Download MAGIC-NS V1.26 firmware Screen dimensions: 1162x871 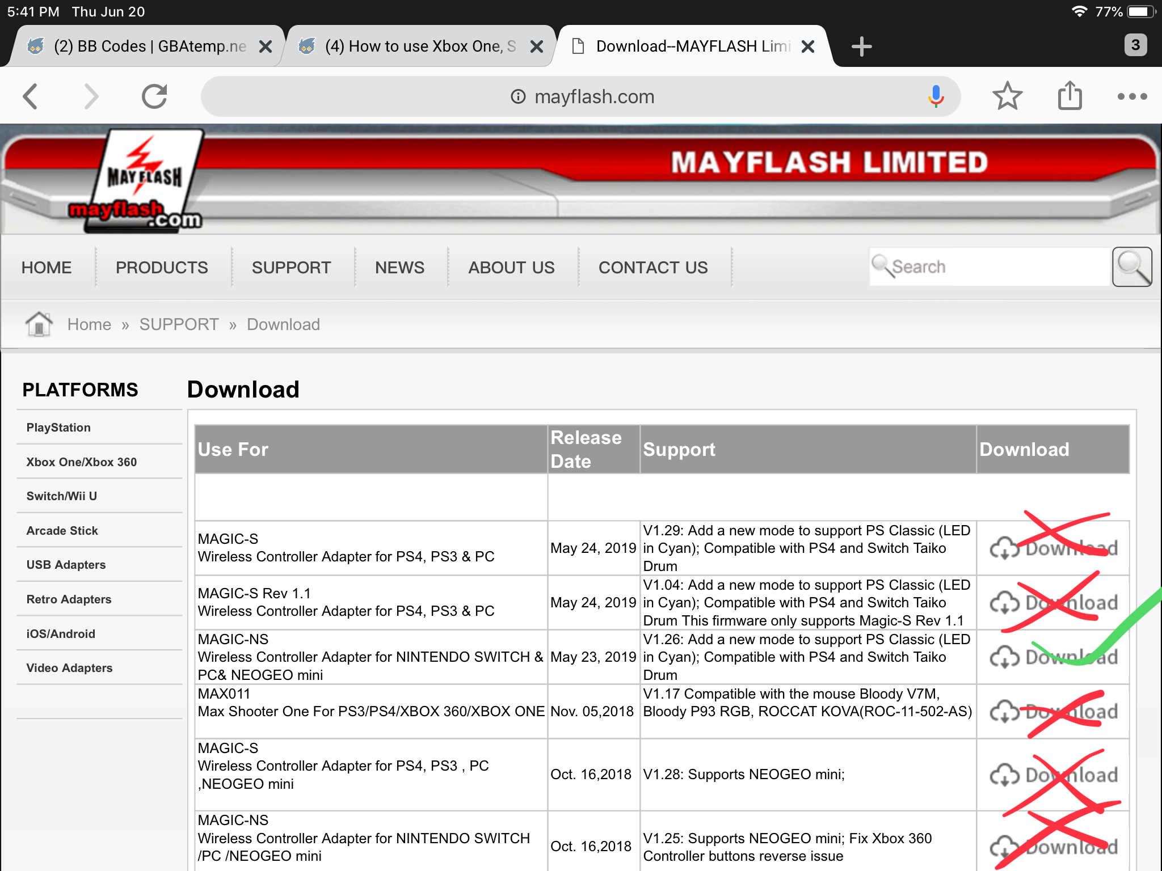click(x=1054, y=657)
